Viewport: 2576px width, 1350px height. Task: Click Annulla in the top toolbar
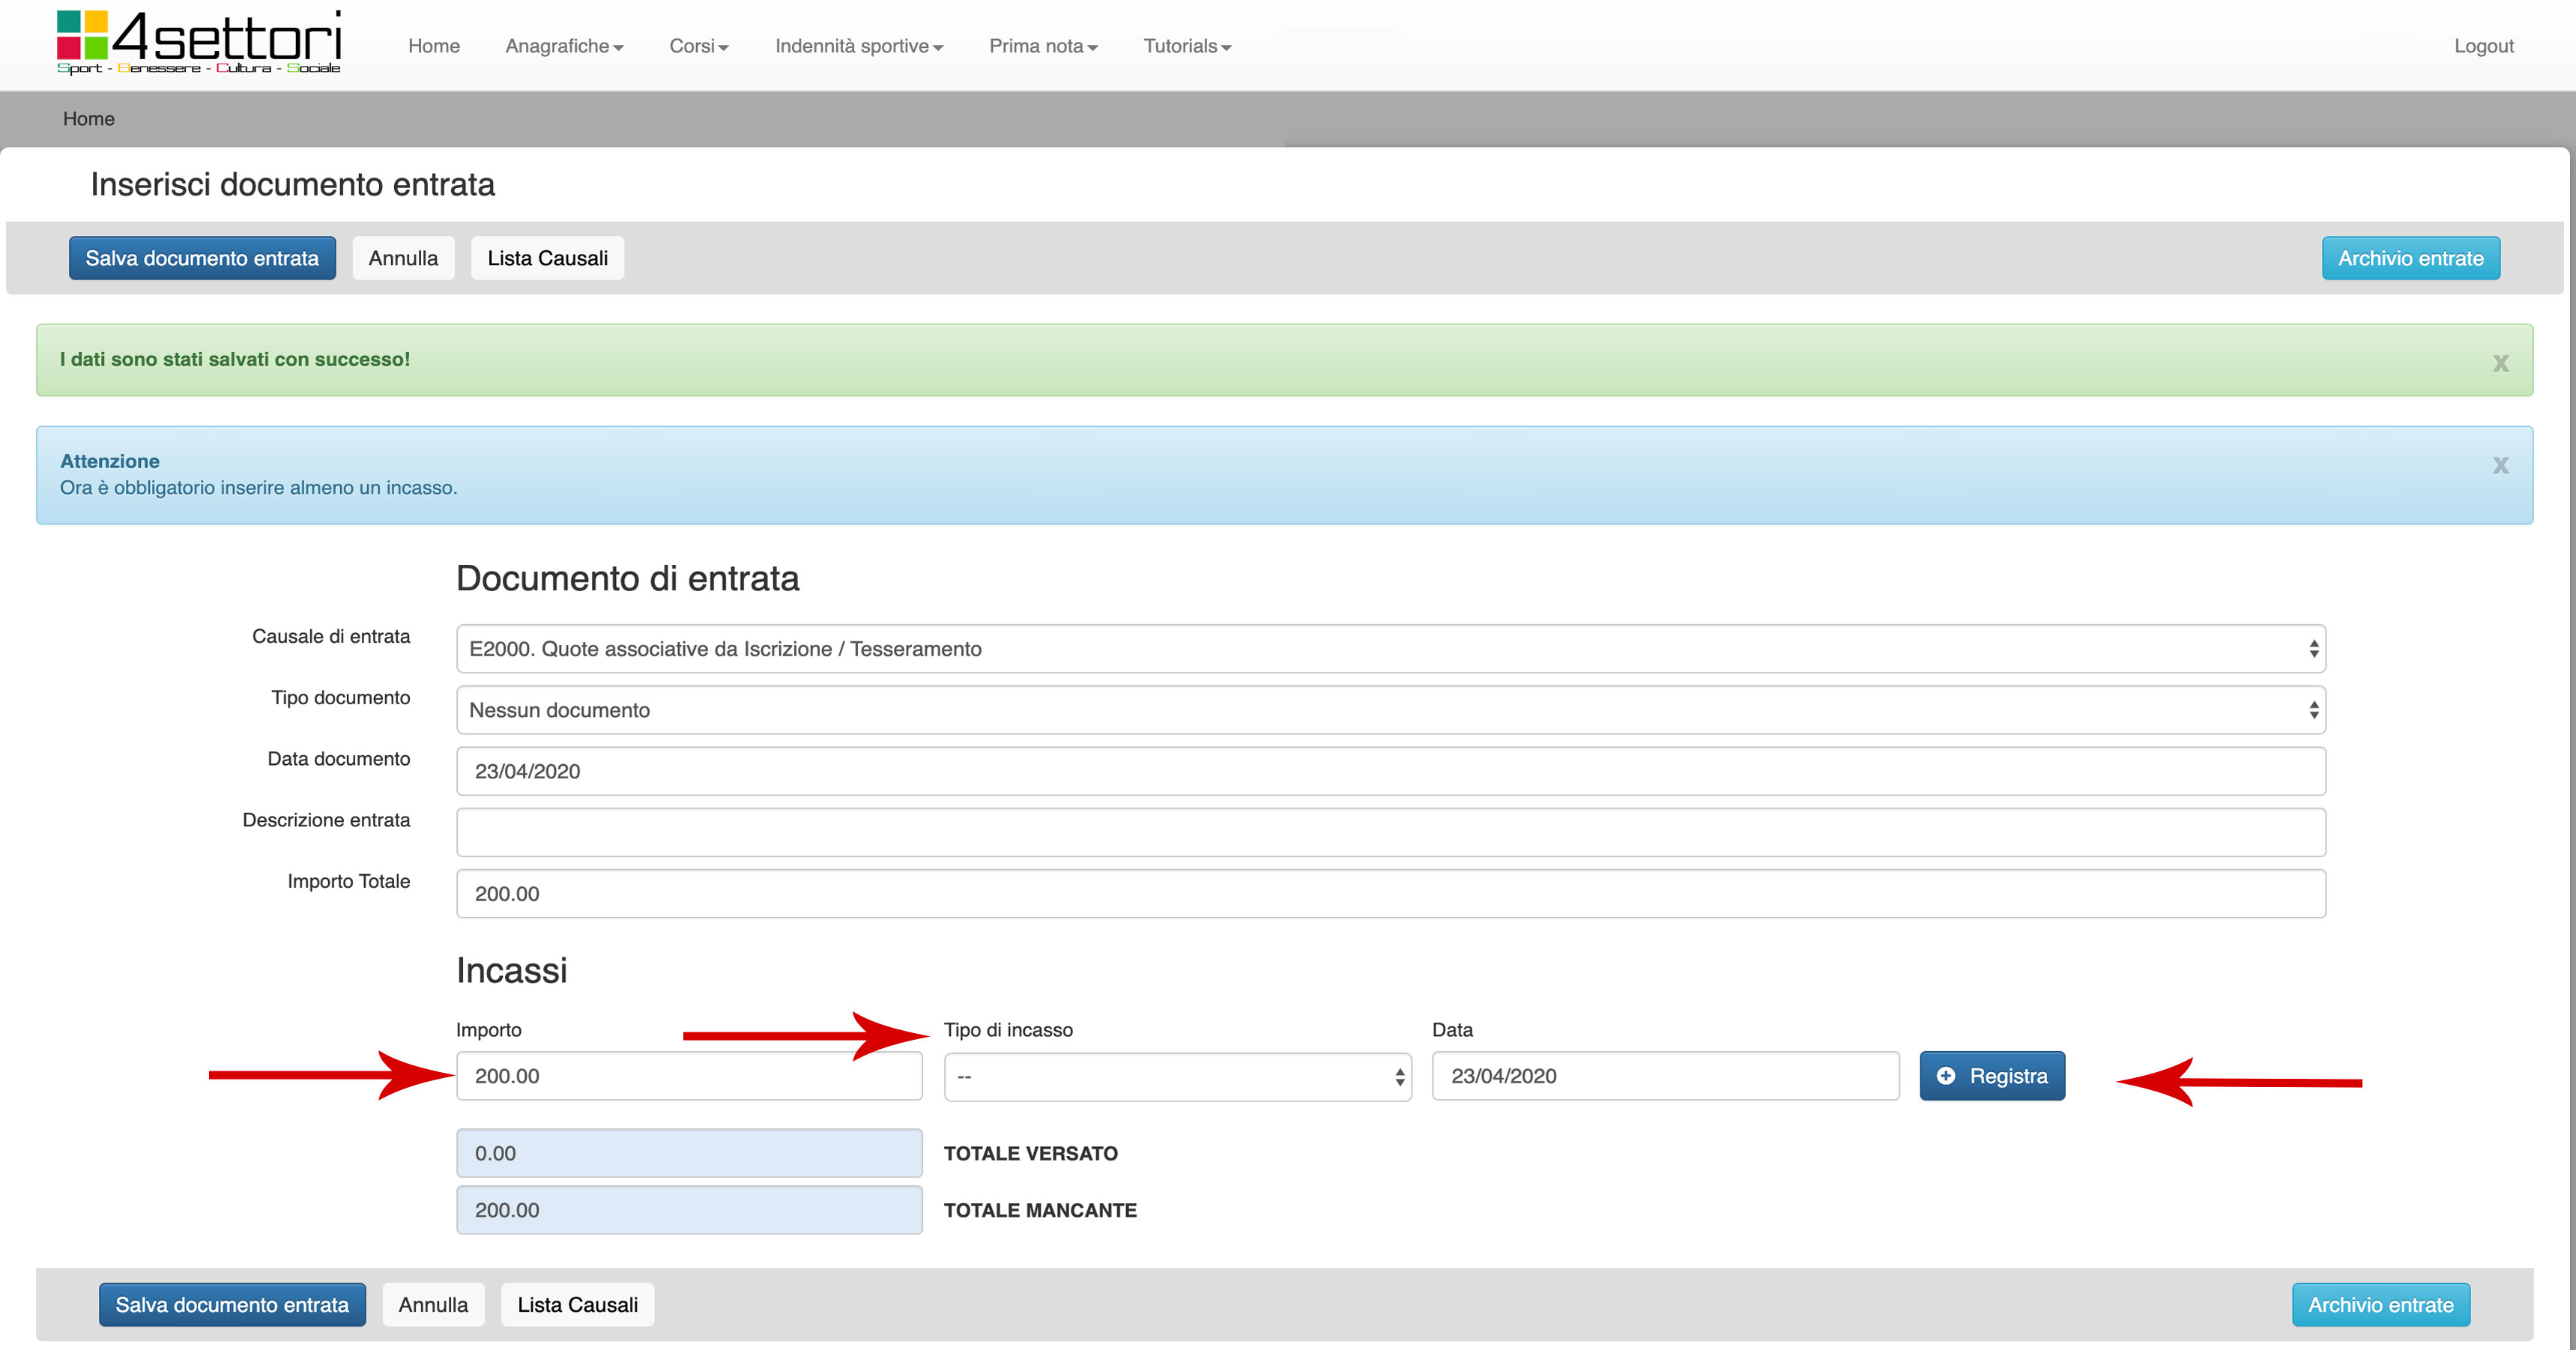click(403, 258)
